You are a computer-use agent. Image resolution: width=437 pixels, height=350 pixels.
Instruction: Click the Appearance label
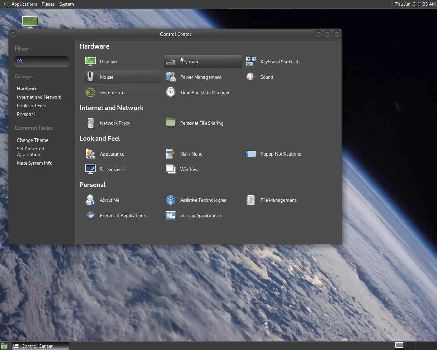pyautogui.click(x=112, y=154)
